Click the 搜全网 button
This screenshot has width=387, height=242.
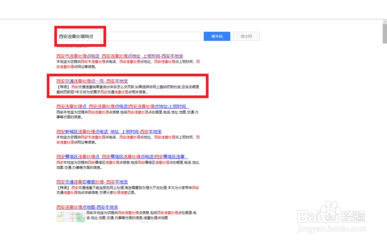[246, 36]
